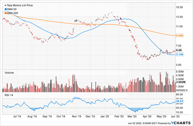Image resolution: width=193 pixels, height=126 pixels.
Task: Click the 7.00 price axis label
Action: point(179,46)
